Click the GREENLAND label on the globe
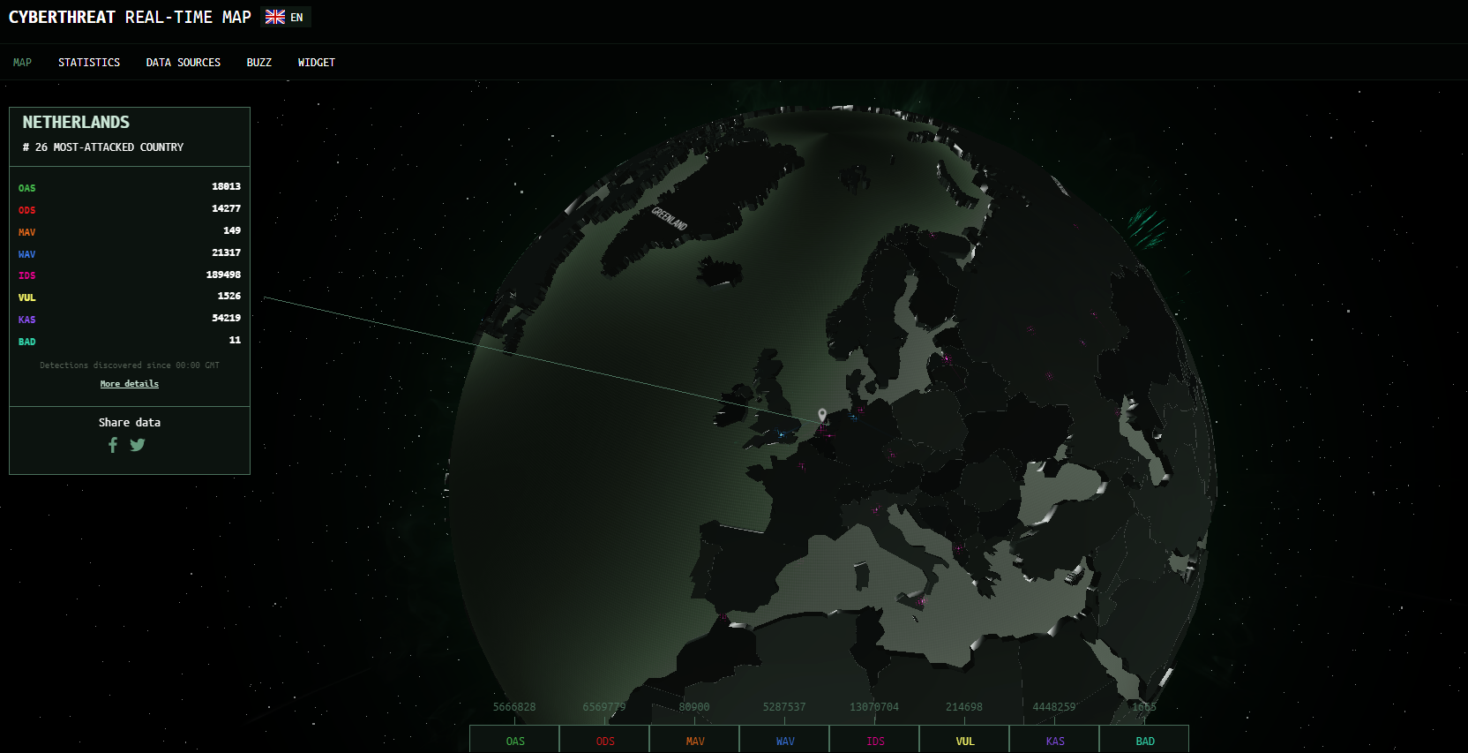 click(x=669, y=218)
